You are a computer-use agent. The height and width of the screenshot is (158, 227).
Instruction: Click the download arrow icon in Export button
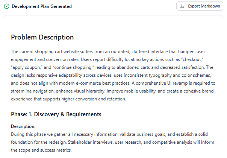[182, 6]
